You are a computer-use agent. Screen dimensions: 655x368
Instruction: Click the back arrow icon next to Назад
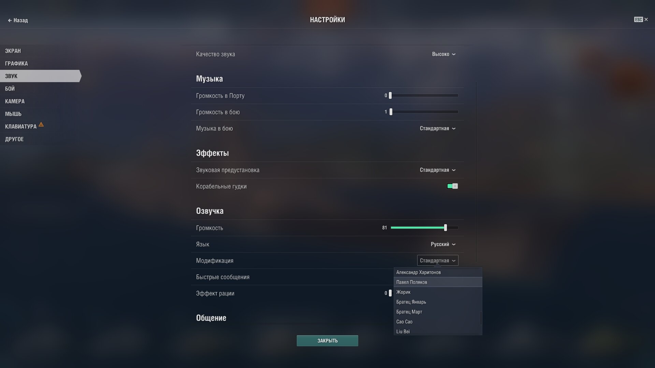point(10,20)
